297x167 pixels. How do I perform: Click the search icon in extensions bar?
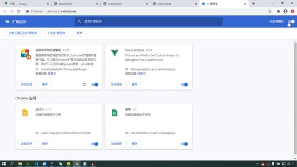click(79, 21)
